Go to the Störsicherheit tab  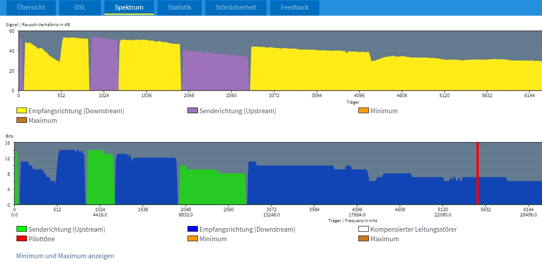coord(236,7)
